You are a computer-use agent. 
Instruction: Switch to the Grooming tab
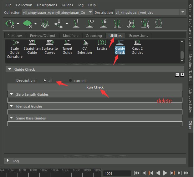pyautogui.click(x=94, y=36)
